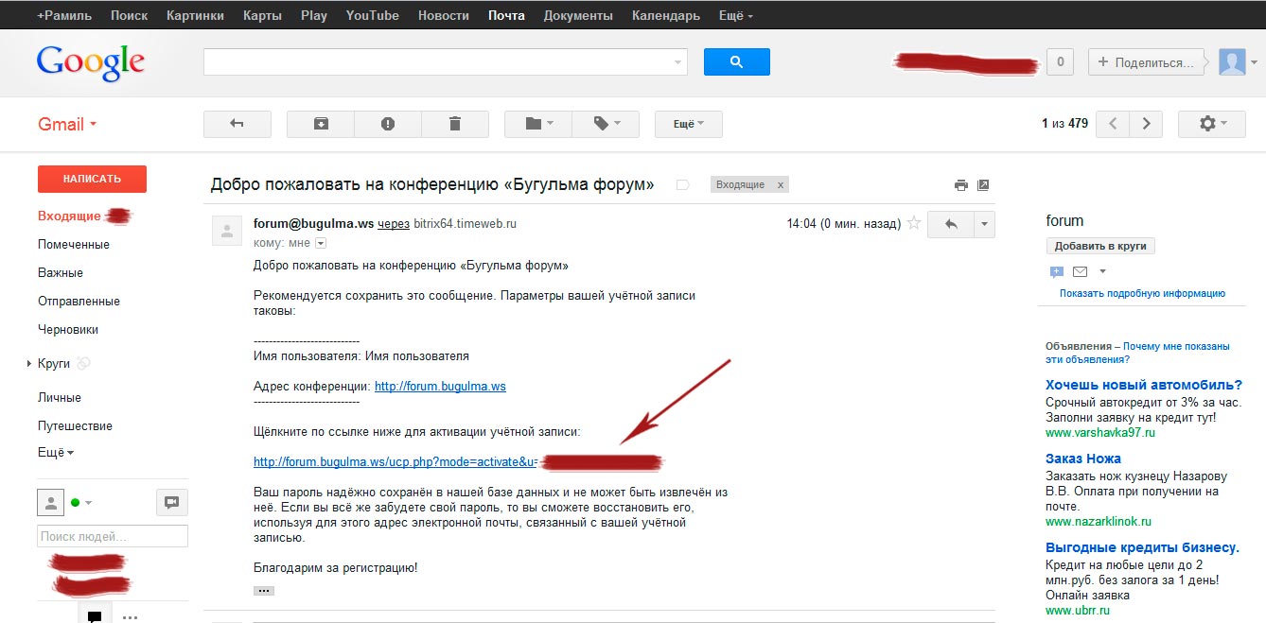Click the Поиск людей chat search field
This screenshot has width=1266, height=623.
pos(113,536)
